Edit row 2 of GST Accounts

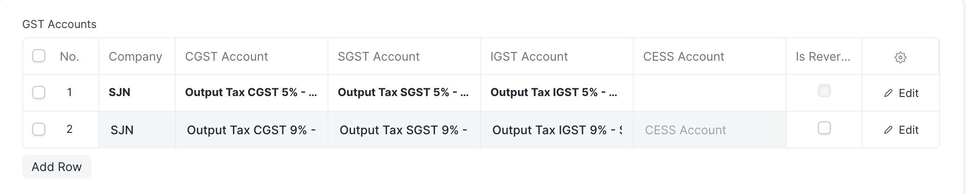coord(901,130)
